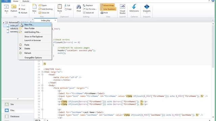Collapse the html tag fold on line 19
Viewport: 216px width, 121px height.
[x=42, y=72]
